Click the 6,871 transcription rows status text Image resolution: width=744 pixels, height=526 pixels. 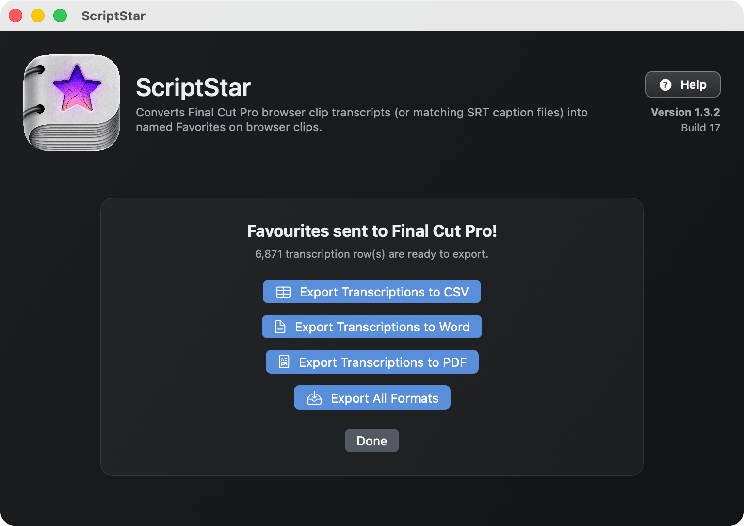point(372,254)
